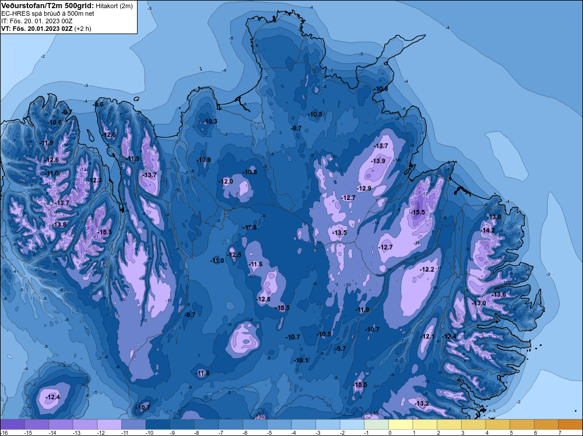The width and height of the screenshot is (583, 436).
Task: Click the -12.9 temperature label
Action: pyautogui.click(x=364, y=188)
